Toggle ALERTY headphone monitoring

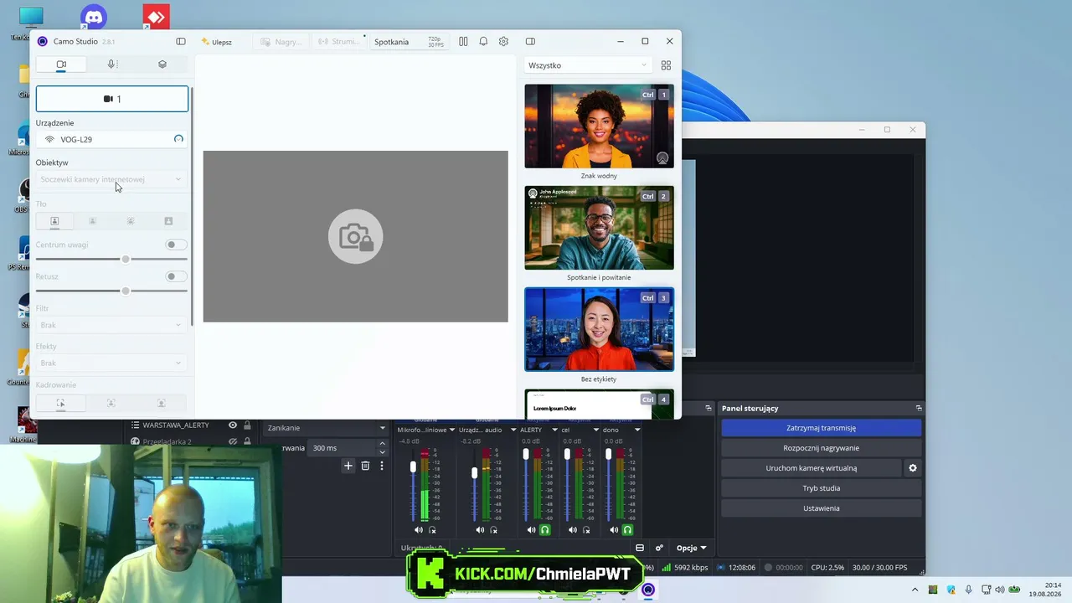[544, 530]
